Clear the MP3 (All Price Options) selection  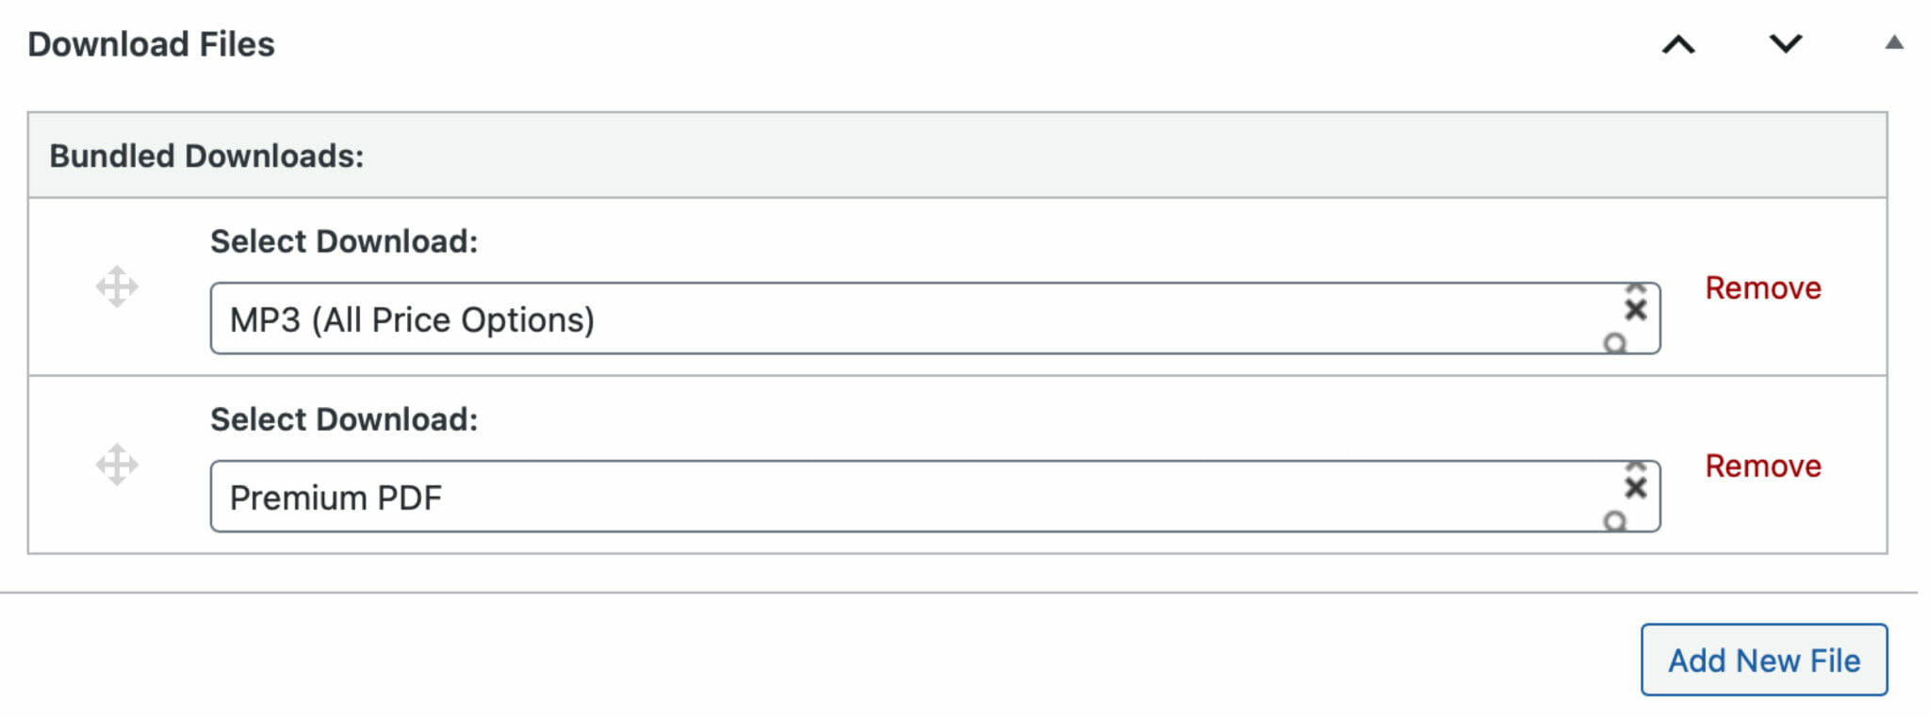(x=1635, y=309)
